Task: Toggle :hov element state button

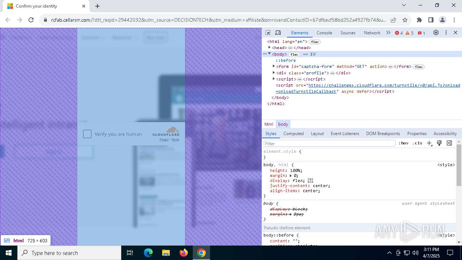Action: tap(404, 143)
